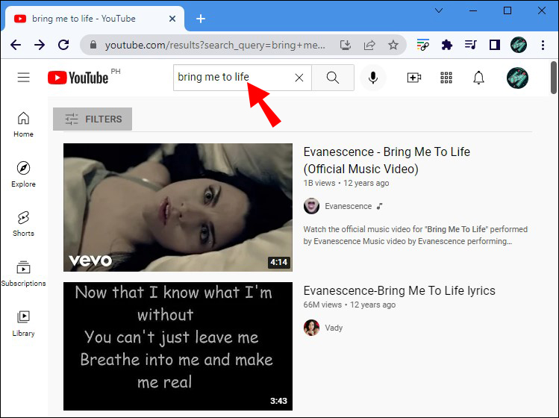Open the YouTube apps grid
The image size is (559, 418).
coord(446,78)
